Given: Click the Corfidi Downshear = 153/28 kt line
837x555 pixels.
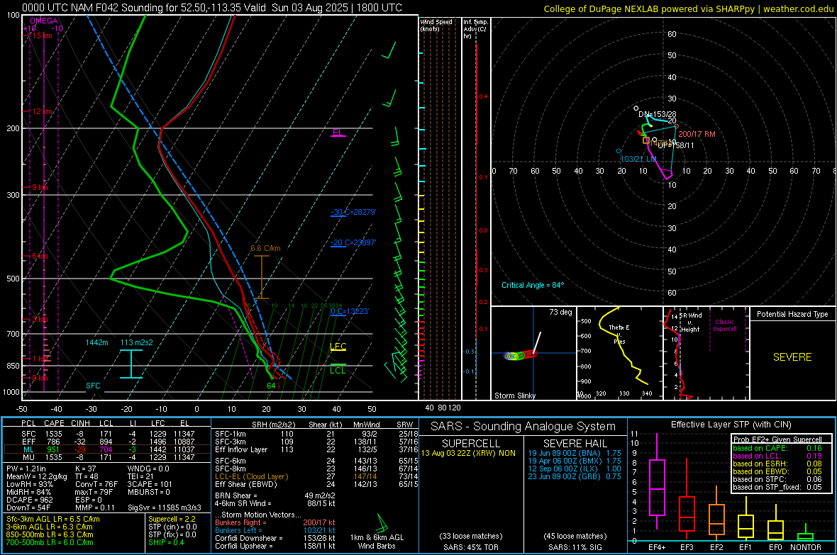Looking at the screenshot, I should click(275, 538).
